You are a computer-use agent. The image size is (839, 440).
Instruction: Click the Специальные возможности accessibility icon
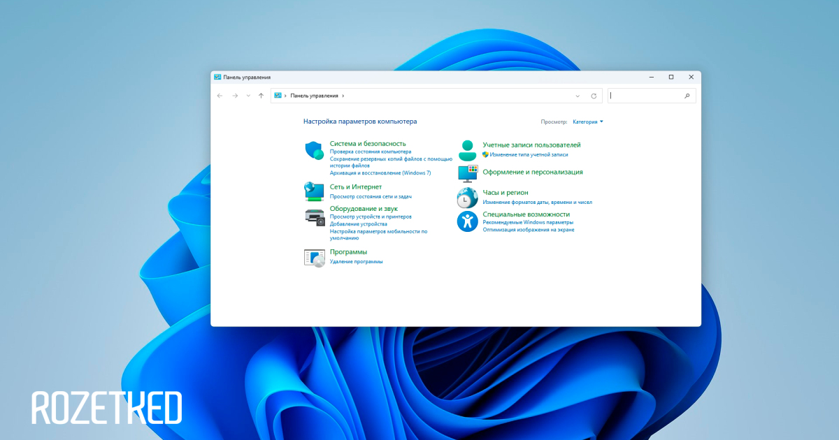[x=467, y=221]
